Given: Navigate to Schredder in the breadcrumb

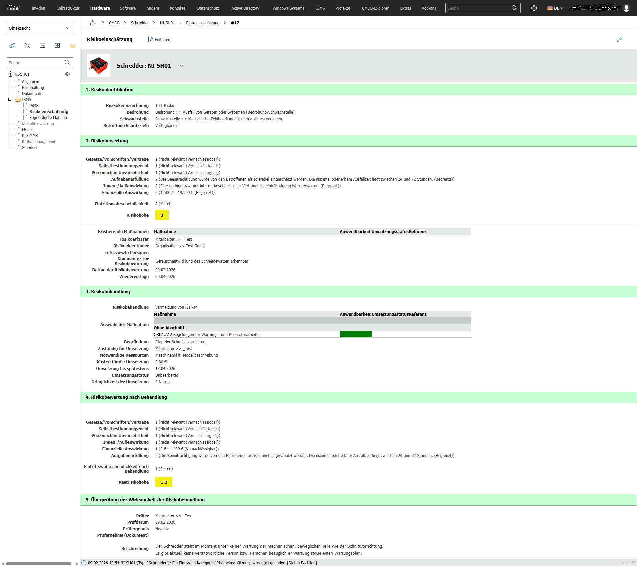Looking at the screenshot, I should [140, 23].
